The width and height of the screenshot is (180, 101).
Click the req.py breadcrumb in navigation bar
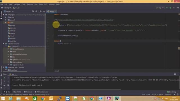(x=16, y=8)
